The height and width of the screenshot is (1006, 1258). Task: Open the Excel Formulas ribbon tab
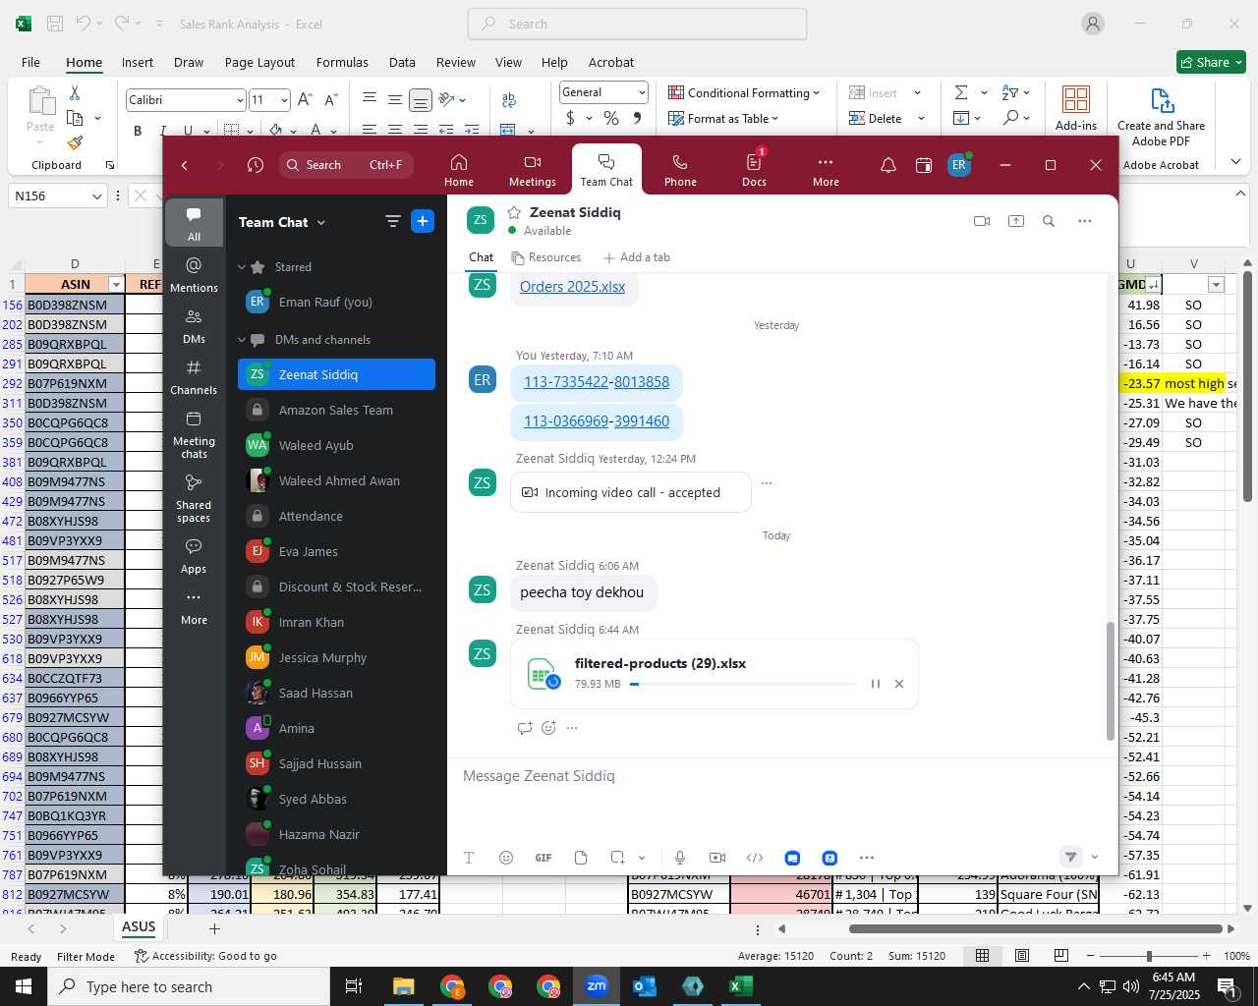(x=342, y=62)
